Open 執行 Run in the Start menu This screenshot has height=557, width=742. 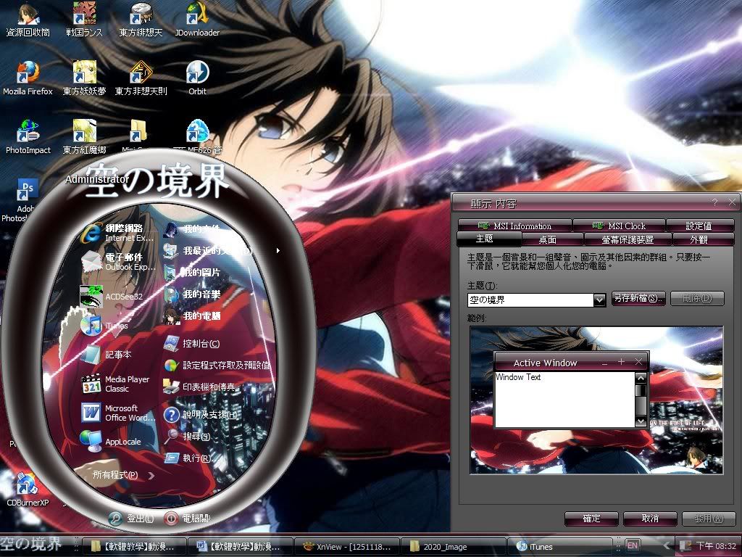188,458
